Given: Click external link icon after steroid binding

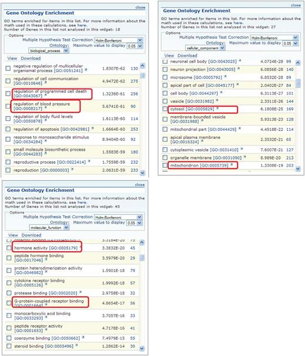Looking at the screenshot, I should pyautogui.click(x=76, y=345).
